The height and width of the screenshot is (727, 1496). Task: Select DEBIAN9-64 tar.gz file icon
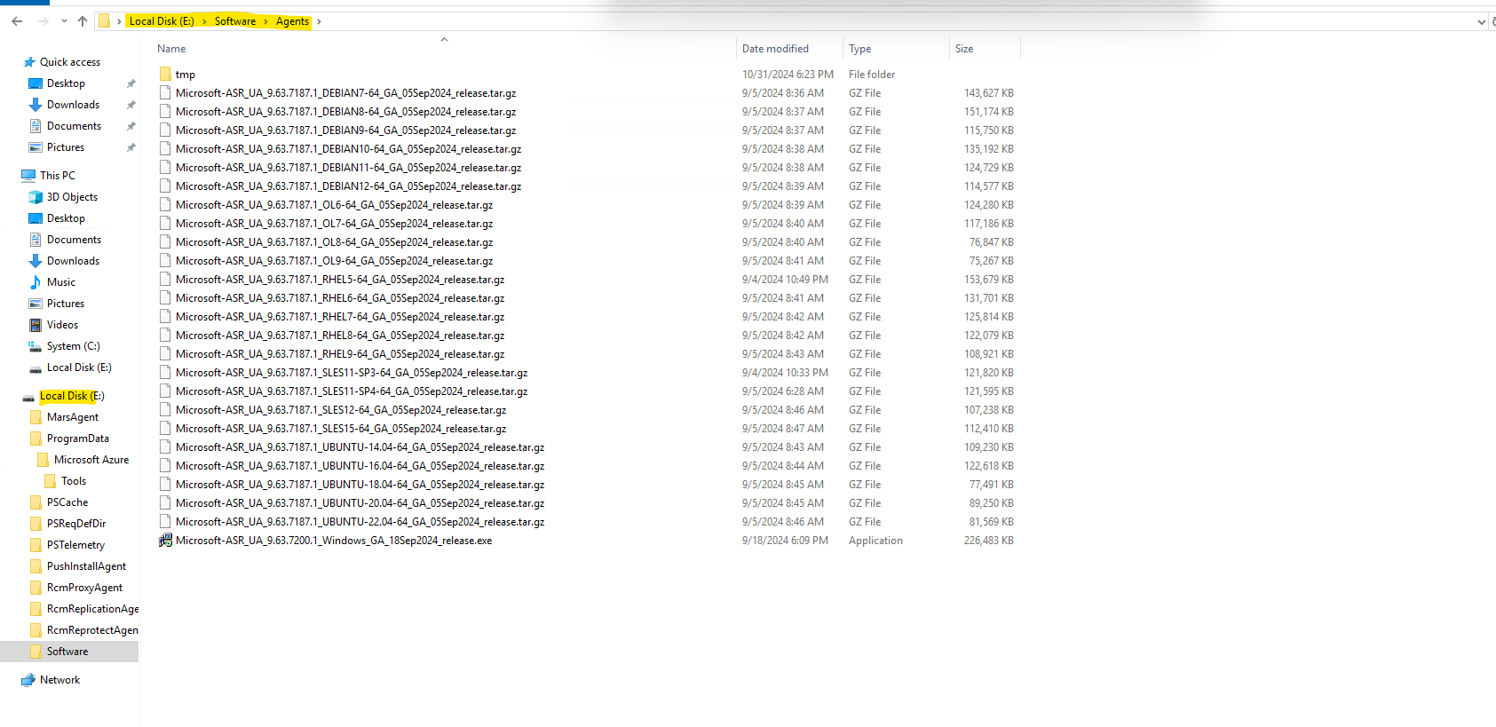[x=165, y=130]
